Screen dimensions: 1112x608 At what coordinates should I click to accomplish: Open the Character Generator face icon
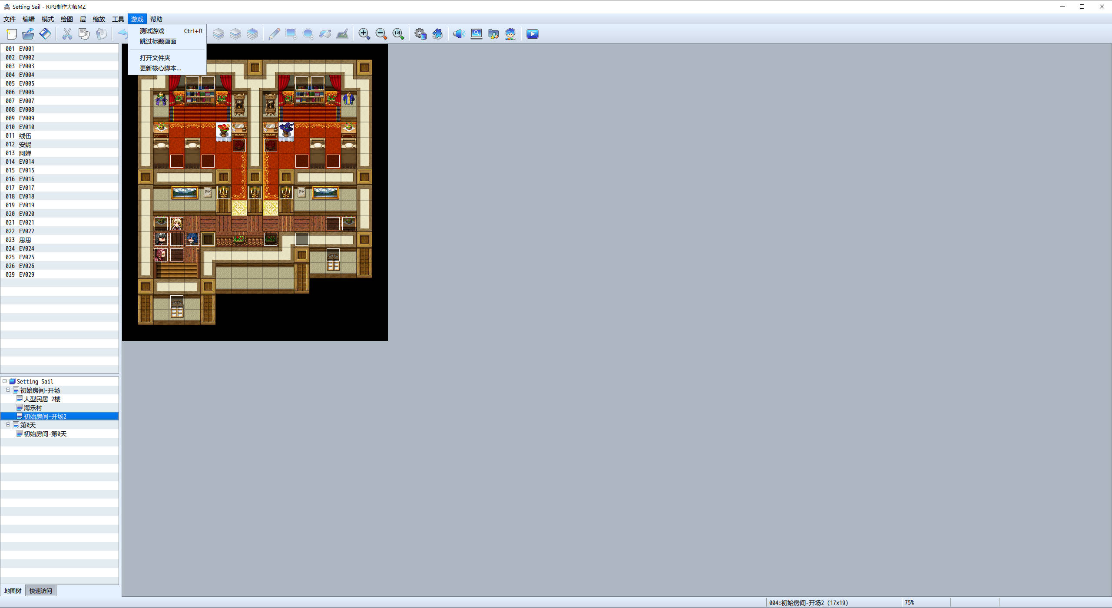point(510,34)
